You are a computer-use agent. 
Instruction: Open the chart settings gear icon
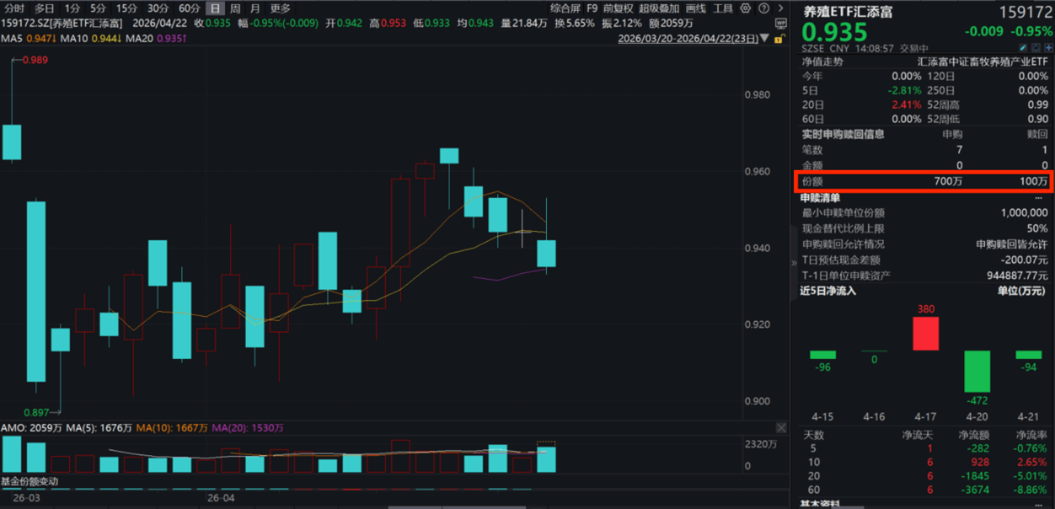click(x=746, y=8)
